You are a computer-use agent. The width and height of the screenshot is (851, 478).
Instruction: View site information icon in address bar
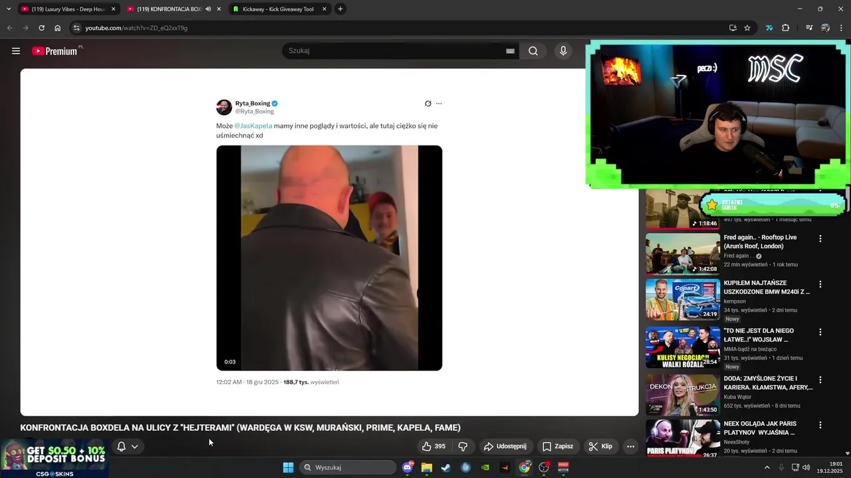pyautogui.click(x=76, y=28)
